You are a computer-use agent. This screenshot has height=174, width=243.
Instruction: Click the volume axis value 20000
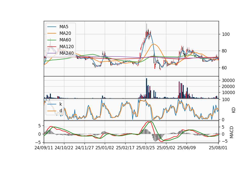pyautogui.click(x=228, y=86)
